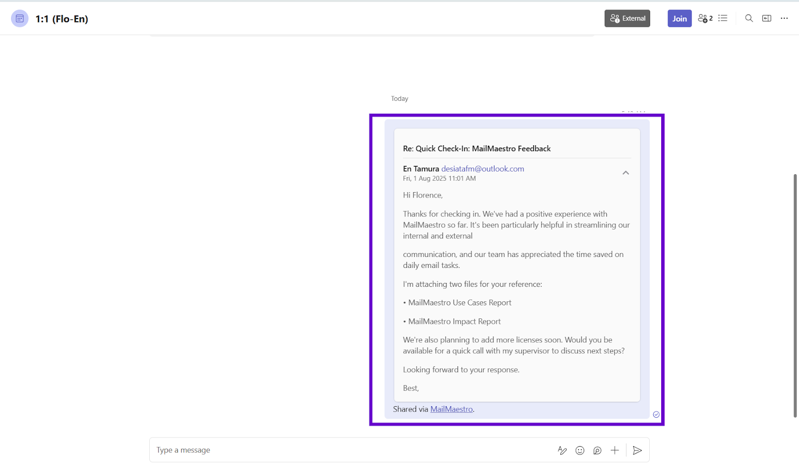Screen dimensions: 799x475
Task: Search within this chat
Action: click(749, 18)
